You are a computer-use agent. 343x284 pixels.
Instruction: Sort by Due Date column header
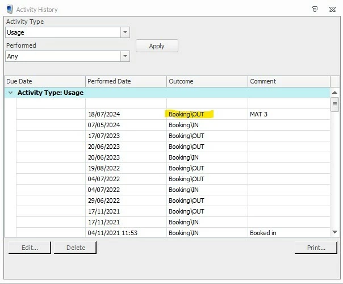pos(45,81)
